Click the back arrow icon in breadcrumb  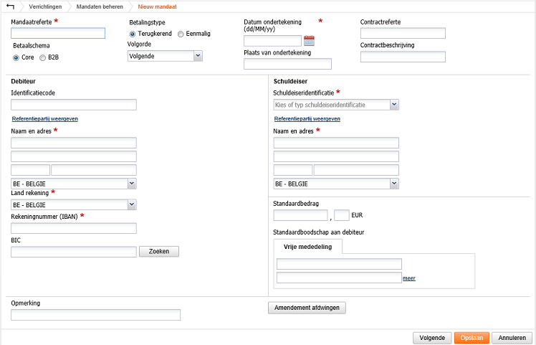[x=10, y=6]
